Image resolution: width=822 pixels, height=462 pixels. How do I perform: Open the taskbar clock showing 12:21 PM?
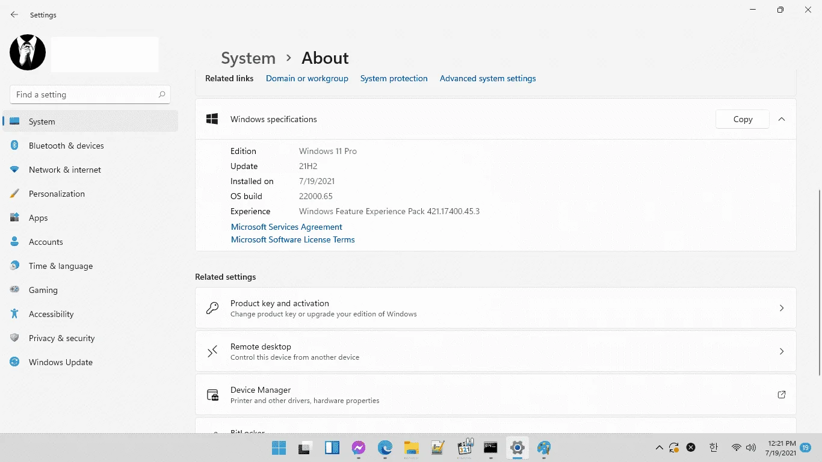[780, 448]
